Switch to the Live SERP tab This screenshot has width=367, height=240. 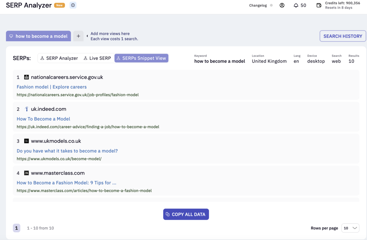97,58
